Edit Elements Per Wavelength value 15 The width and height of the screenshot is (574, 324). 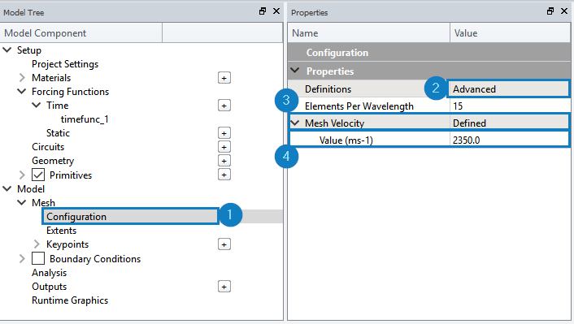click(x=510, y=106)
